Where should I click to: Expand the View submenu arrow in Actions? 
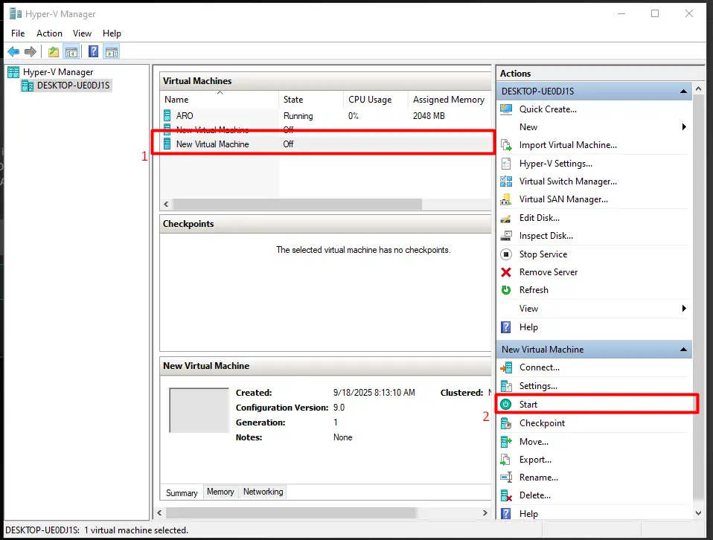(x=684, y=309)
